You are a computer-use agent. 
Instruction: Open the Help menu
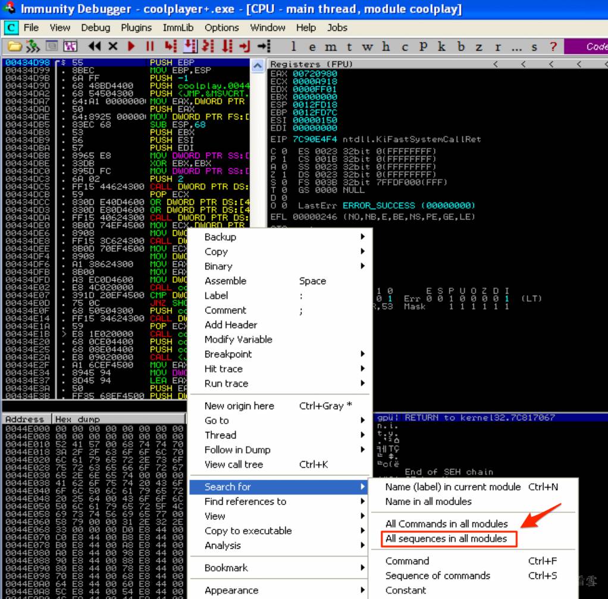(306, 27)
